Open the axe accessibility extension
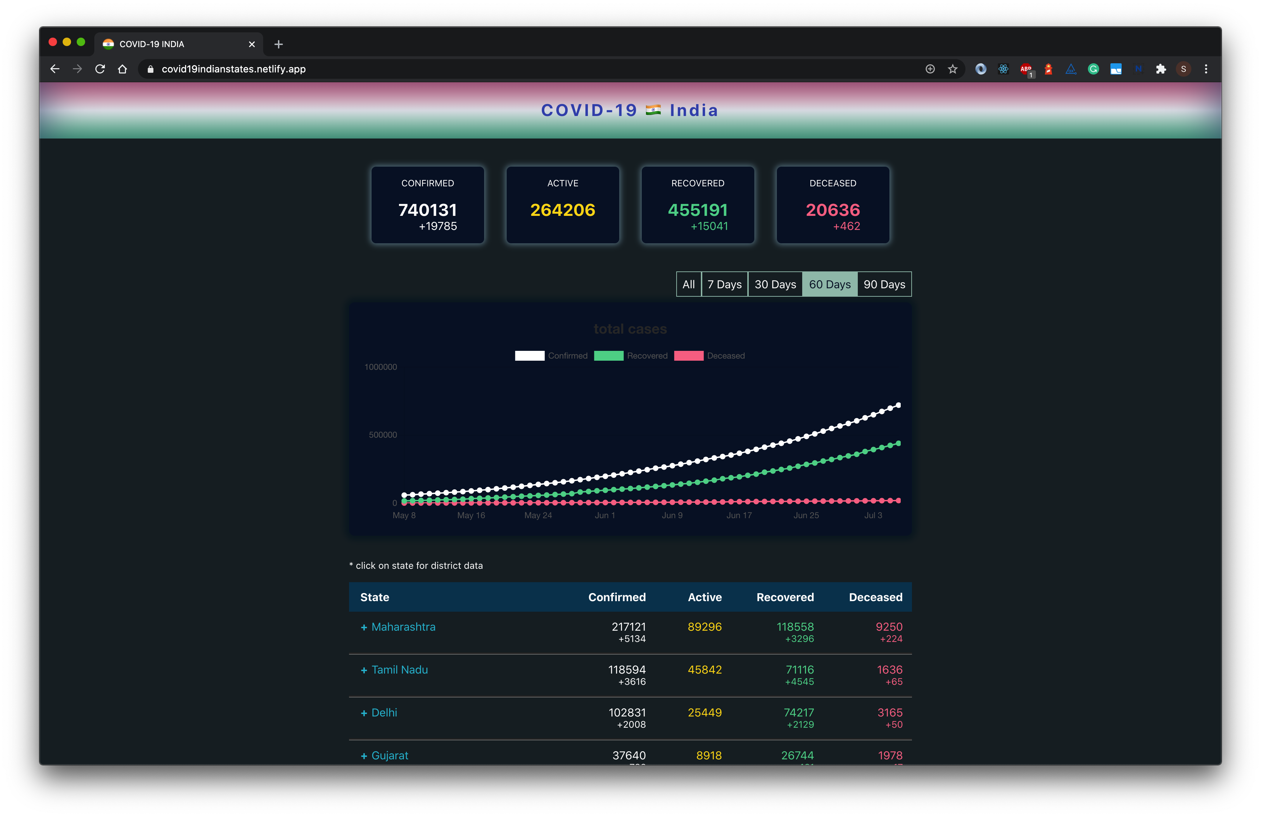This screenshot has width=1261, height=817. click(1071, 69)
